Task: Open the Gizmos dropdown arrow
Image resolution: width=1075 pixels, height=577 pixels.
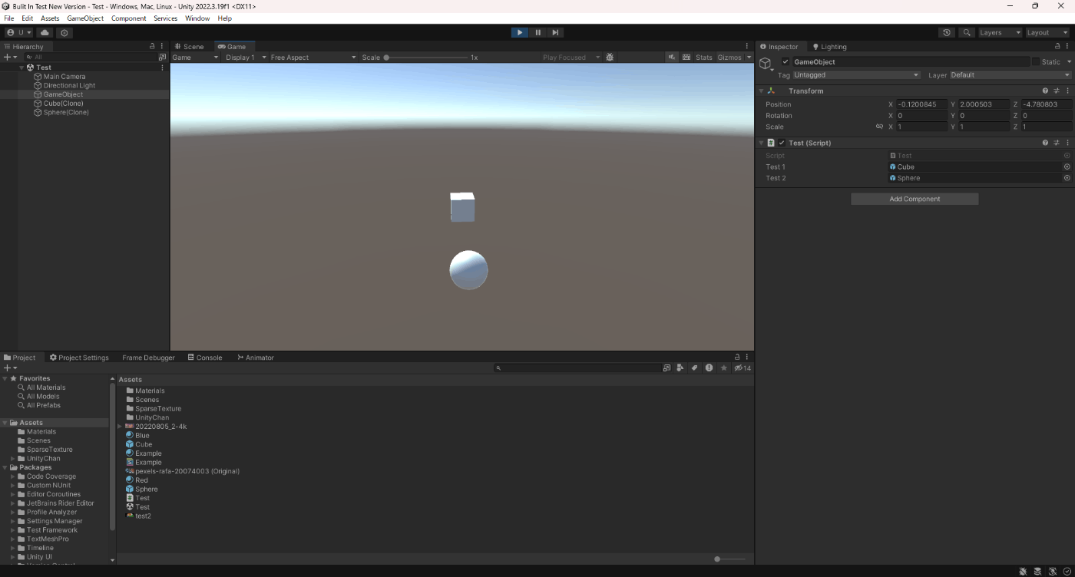Action: (x=749, y=58)
